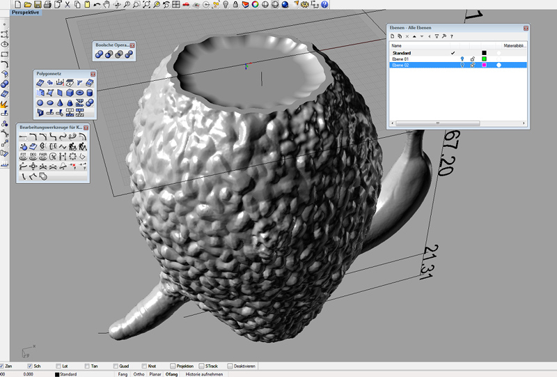The height and width of the screenshot is (377, 557).
Task: Enable the Quad object snap checkbox
Action: point(115,366)
